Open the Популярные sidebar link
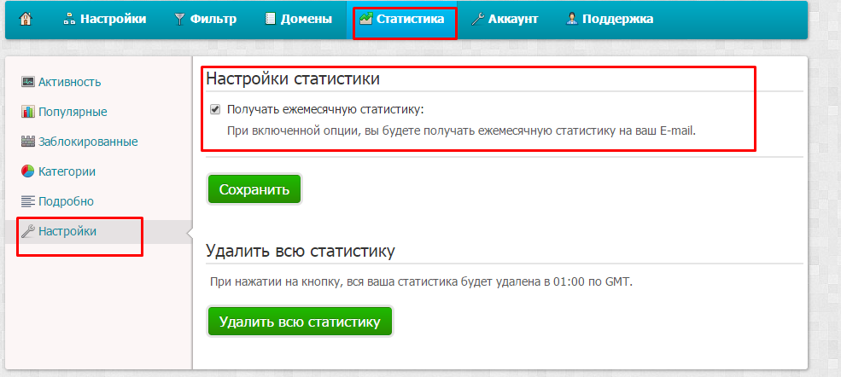This screenshot has height=377, width=841. [x=73, y=112]
